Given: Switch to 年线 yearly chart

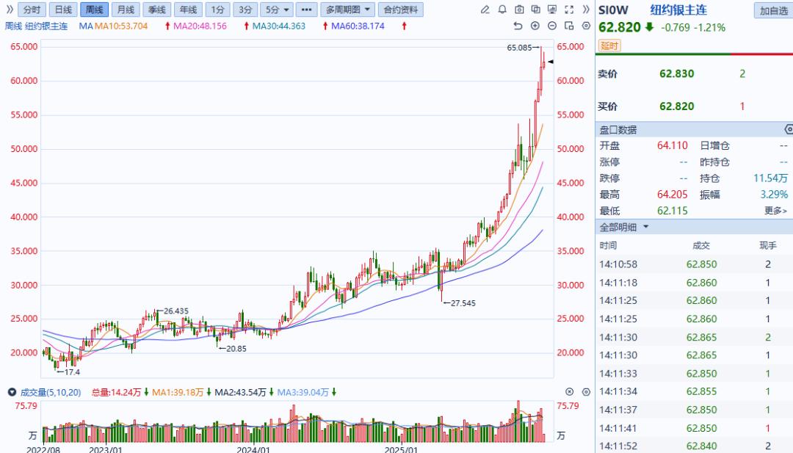Looking at the screenshot, I should point(188,10).
